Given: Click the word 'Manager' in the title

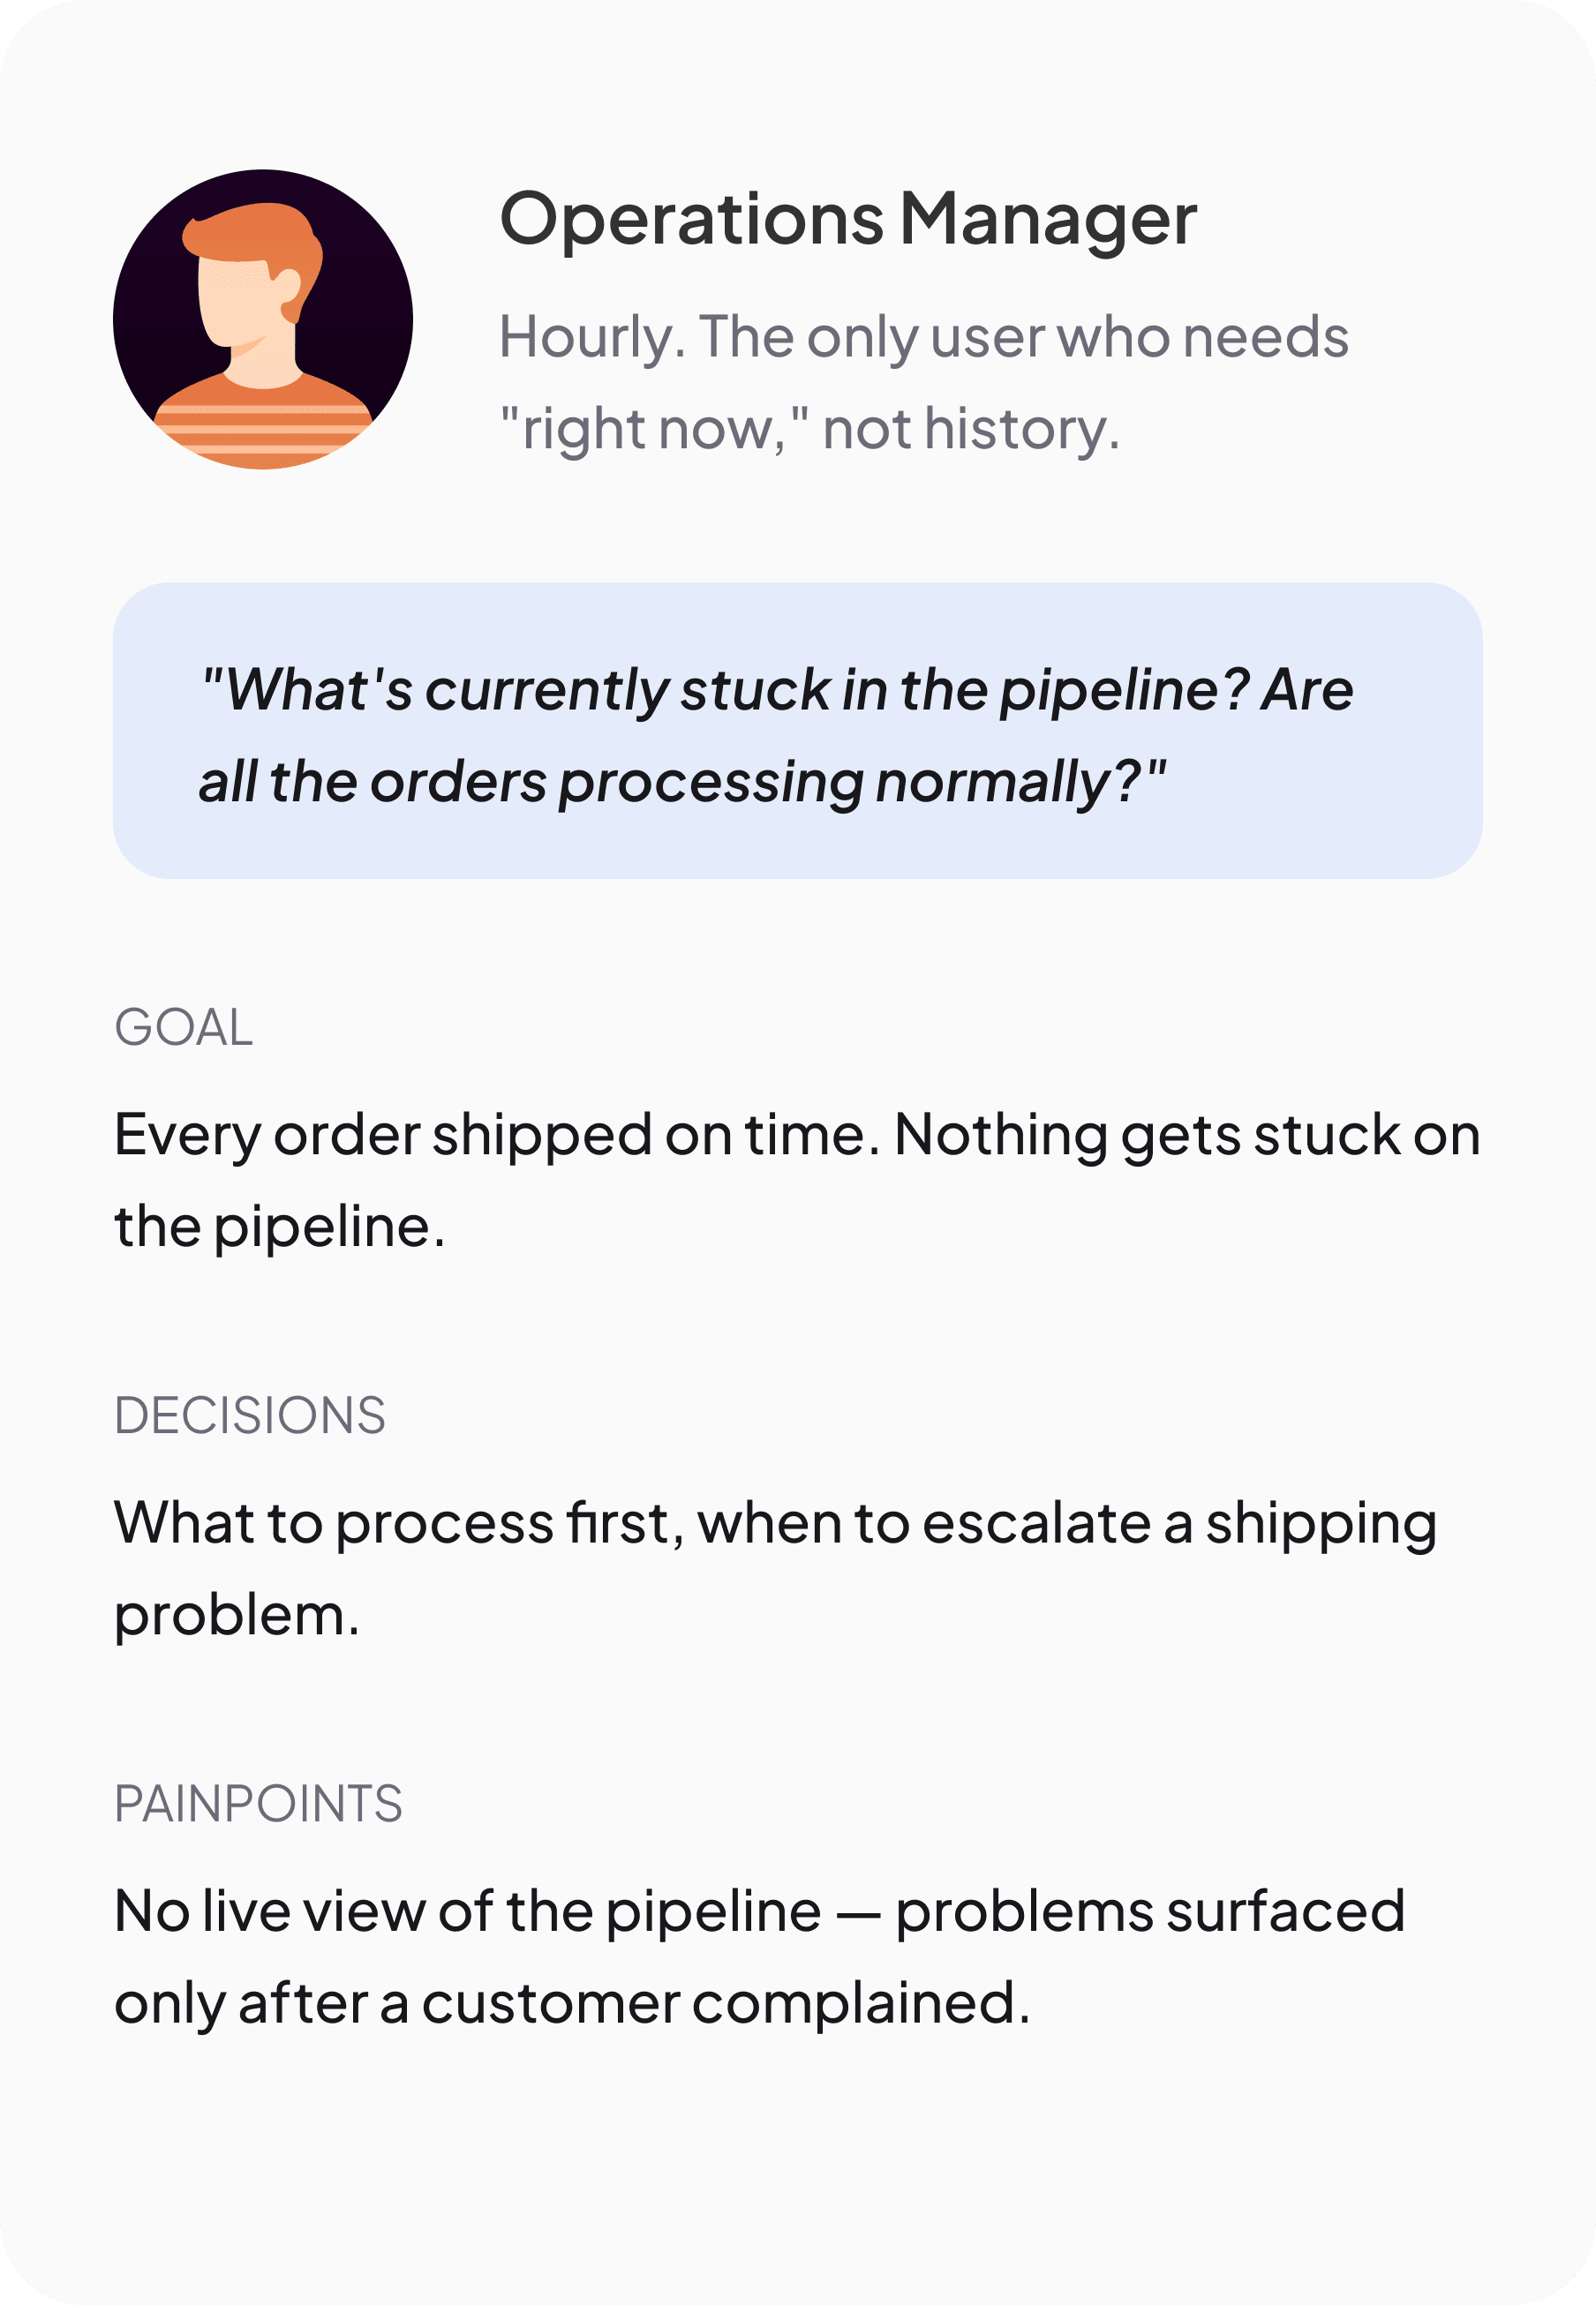Looking at the screenshot, I should tap(1048, 219).
